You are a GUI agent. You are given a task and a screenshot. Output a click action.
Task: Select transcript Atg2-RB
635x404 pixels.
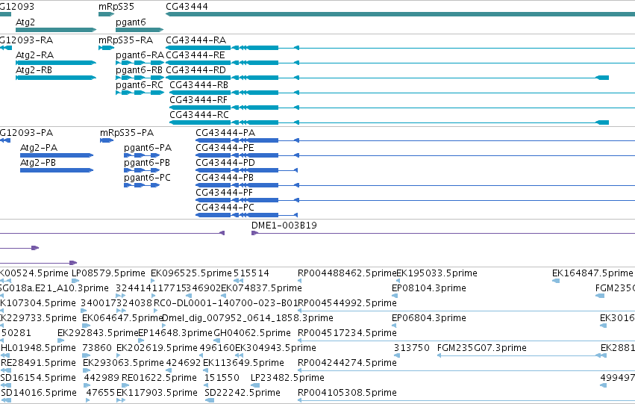coord(56,78)
